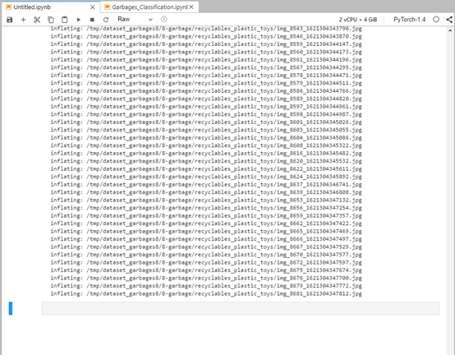Click the output line containing img_8546_1621304343870.jpg
The height and width of the screenshot is (355, 455).
click(206, 36)
